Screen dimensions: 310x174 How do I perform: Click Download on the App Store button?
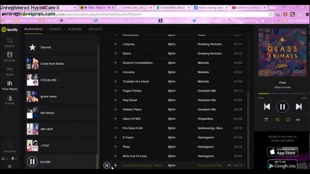[x=282, y=151]
